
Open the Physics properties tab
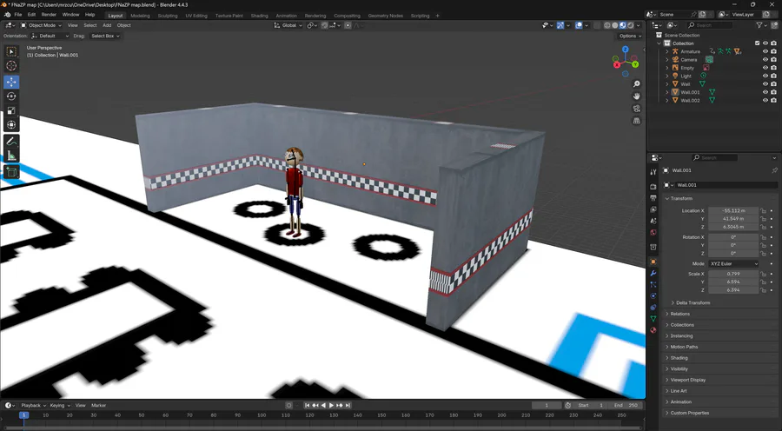pos(653,295)
